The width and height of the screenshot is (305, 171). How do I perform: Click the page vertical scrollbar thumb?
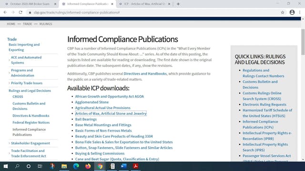pos(303,42)
